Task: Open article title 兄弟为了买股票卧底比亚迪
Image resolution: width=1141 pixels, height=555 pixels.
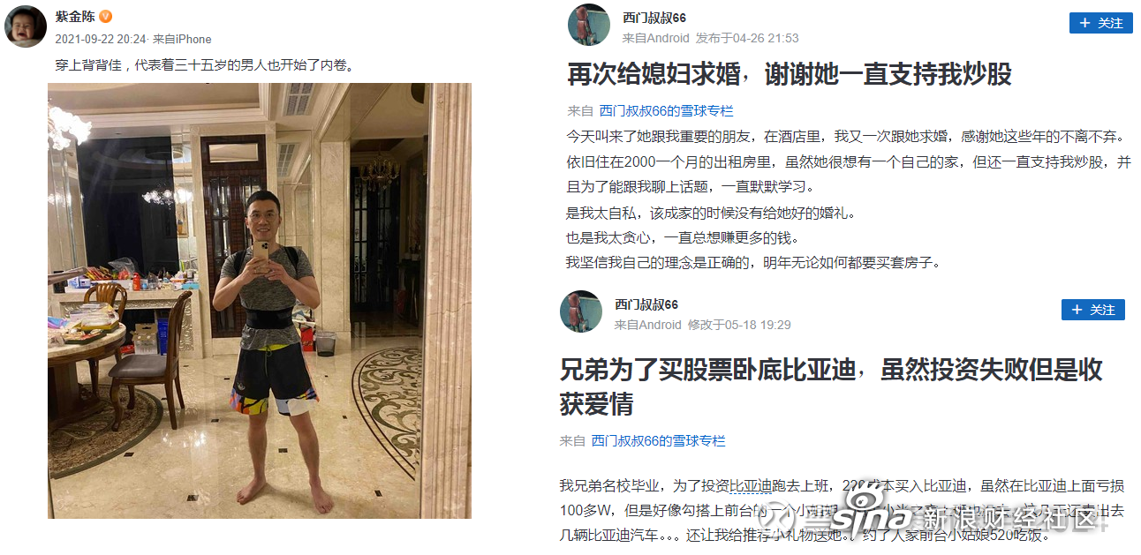Action: tap(831, 386)
